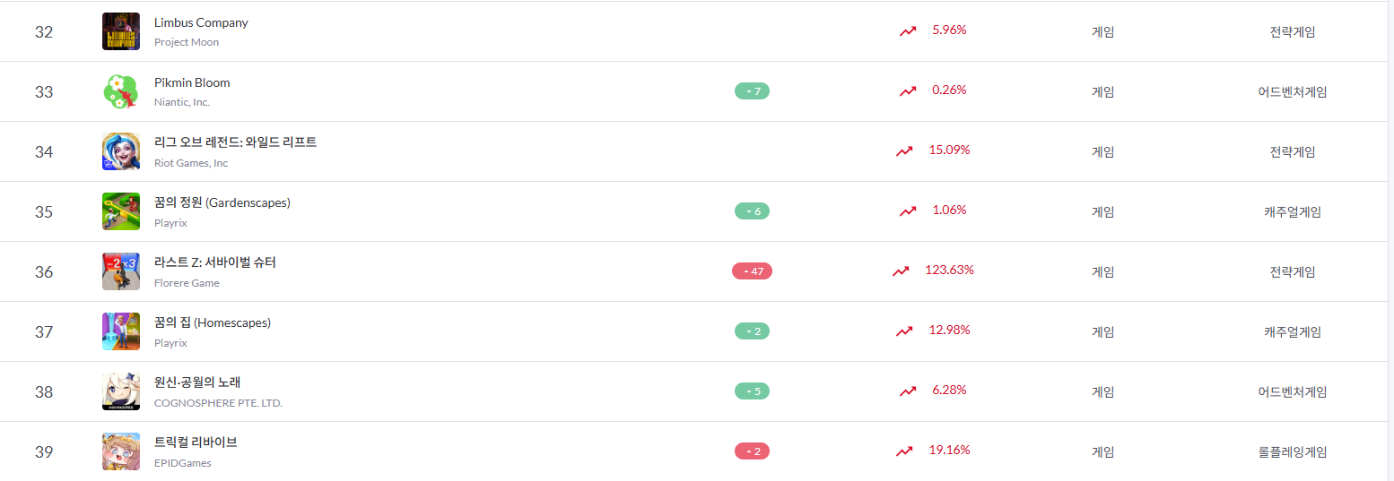This screenshot has width=1394, height=481.
Task: Click the Niantic, Inc. publisher name
Action: point(182,102)
